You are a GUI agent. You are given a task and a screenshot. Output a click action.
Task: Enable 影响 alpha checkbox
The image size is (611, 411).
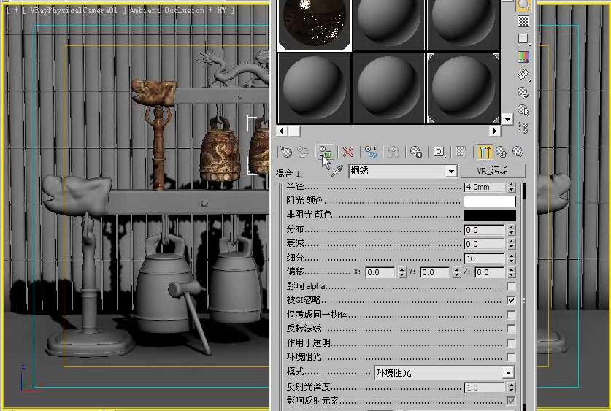point(511,286)
